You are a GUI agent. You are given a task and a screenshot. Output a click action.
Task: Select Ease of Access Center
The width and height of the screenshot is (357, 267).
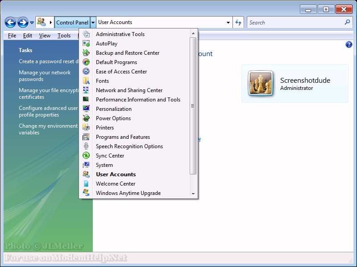121,72
